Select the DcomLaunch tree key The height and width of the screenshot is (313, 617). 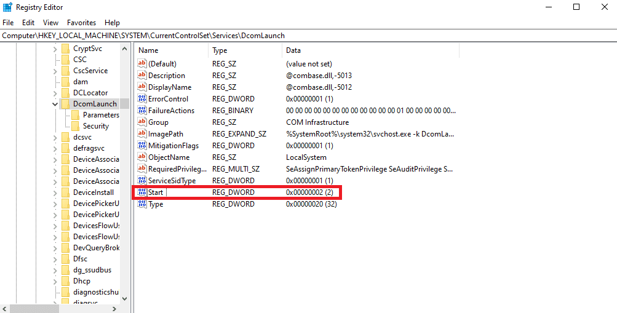95,104
